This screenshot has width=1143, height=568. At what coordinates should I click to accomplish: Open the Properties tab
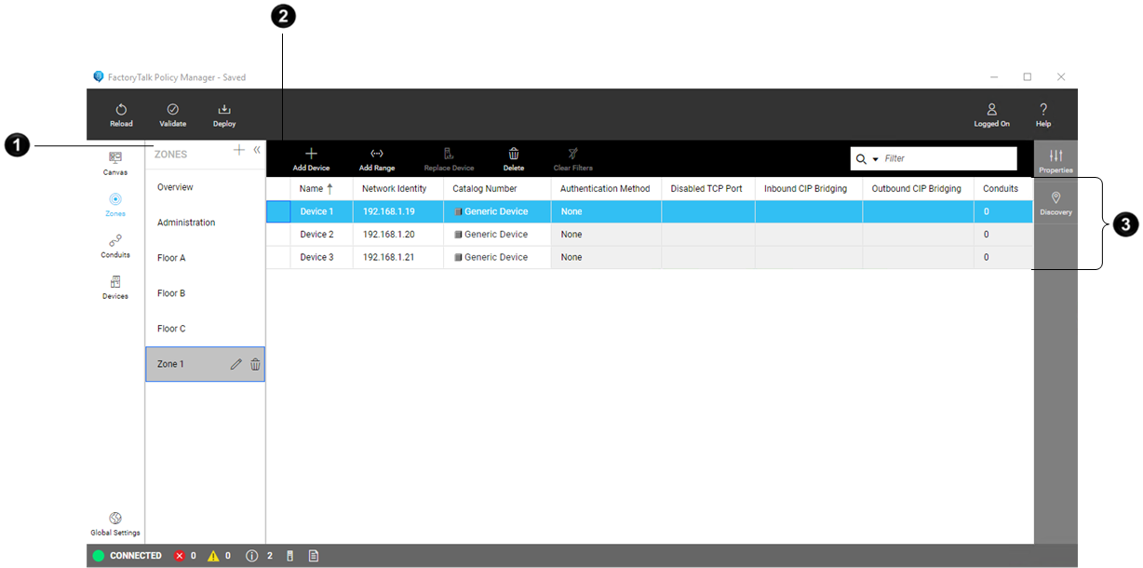click(1056, 156)
